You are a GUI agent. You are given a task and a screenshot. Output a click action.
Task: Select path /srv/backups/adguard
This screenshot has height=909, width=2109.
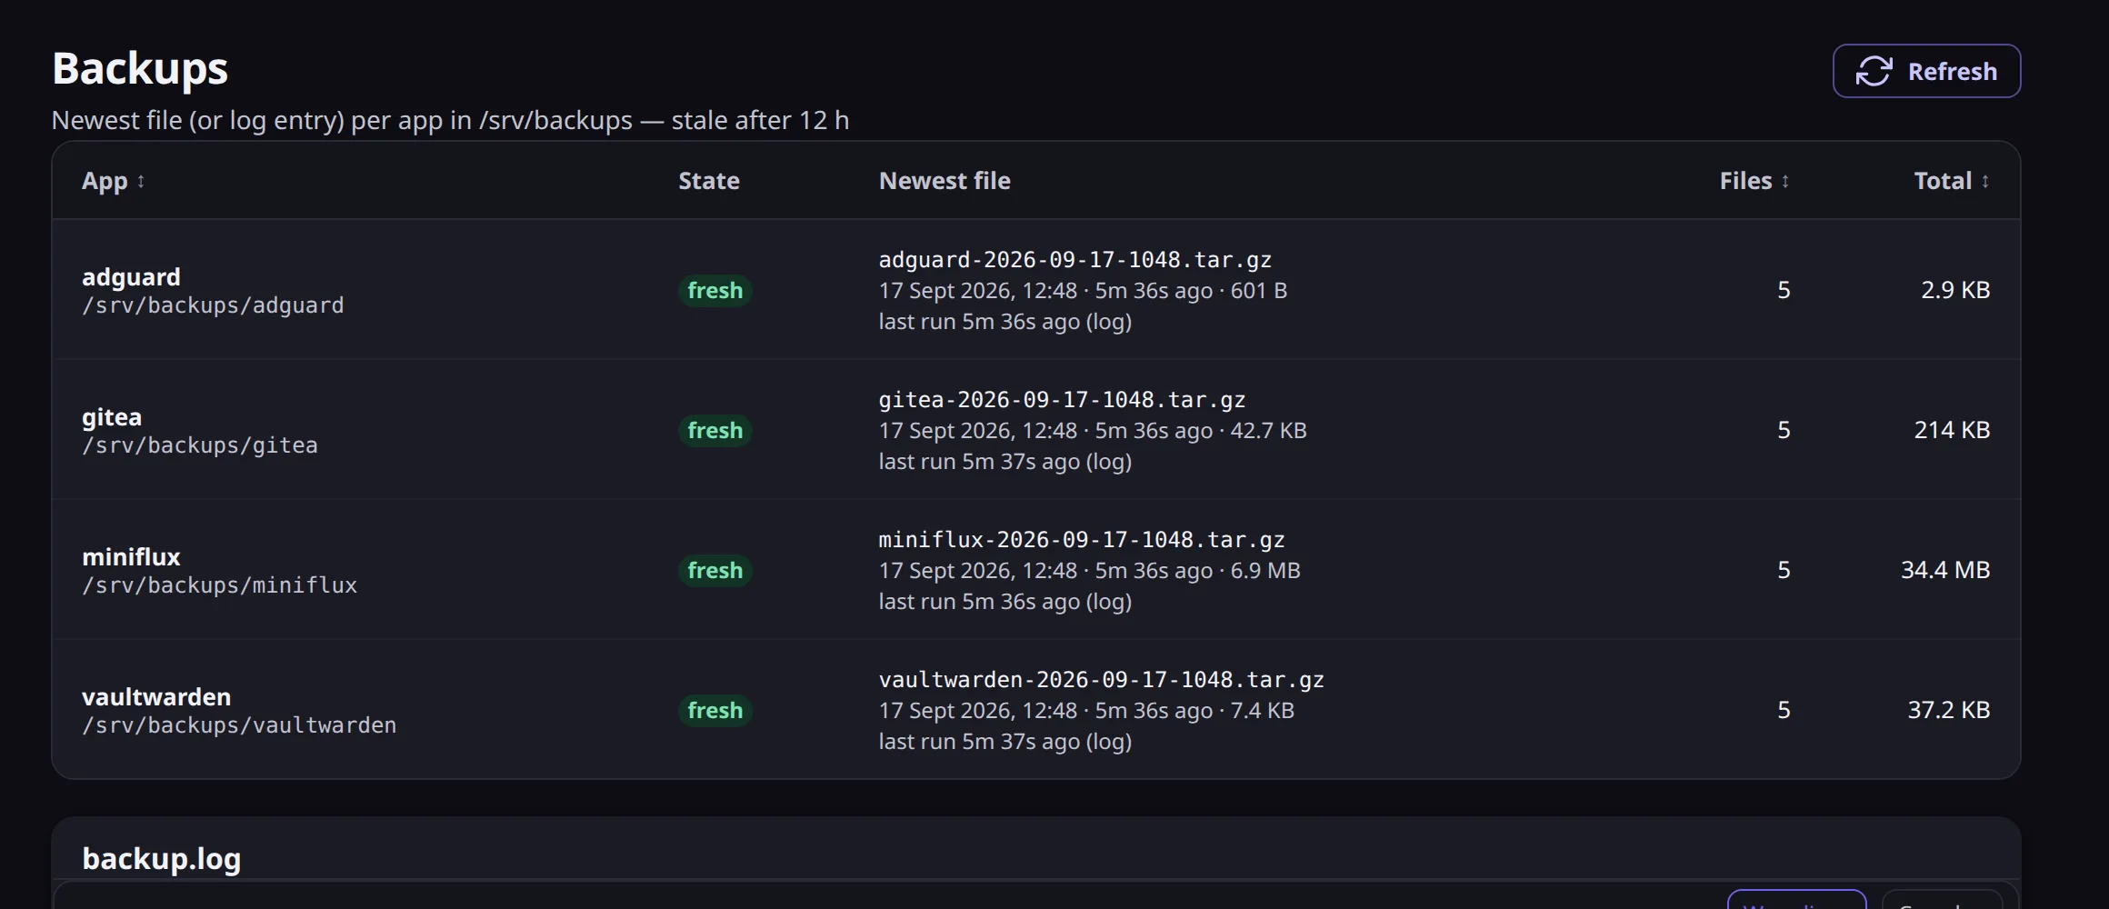click(213, 305)
